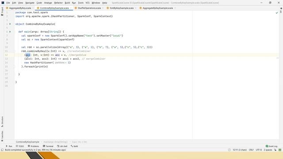Click sc.parallelize call on line 10
Screen dimensions: 283x159
point(46,47)
